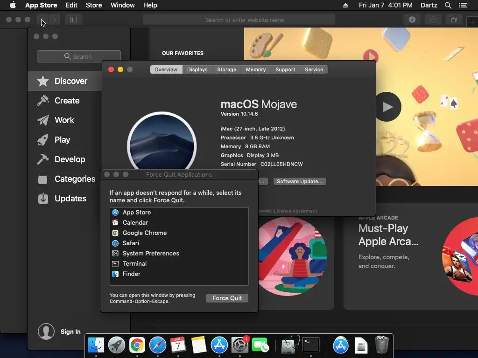The image size is (478, 358).
Task: Select Calendar in Force Quit list
Action: click(179, 222)
